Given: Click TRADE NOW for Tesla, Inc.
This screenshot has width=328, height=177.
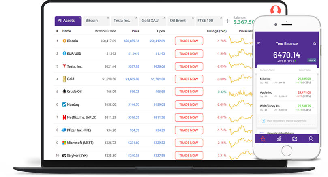Looking at the screenshot, I should point(189,66).
